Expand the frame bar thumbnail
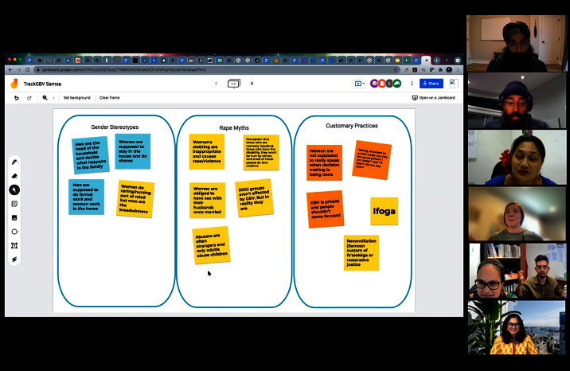Viewport: 570px width, 371px height. tap(234, 84)
